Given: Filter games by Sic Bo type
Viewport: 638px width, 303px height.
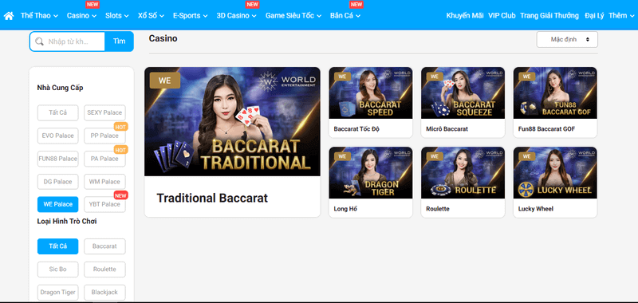Looking at the screenshot, I should [x=57, y=270].
